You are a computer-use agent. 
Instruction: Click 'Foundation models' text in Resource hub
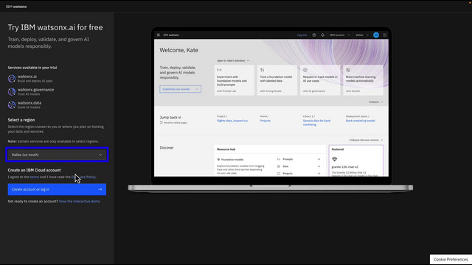click(x=232, y=160)
